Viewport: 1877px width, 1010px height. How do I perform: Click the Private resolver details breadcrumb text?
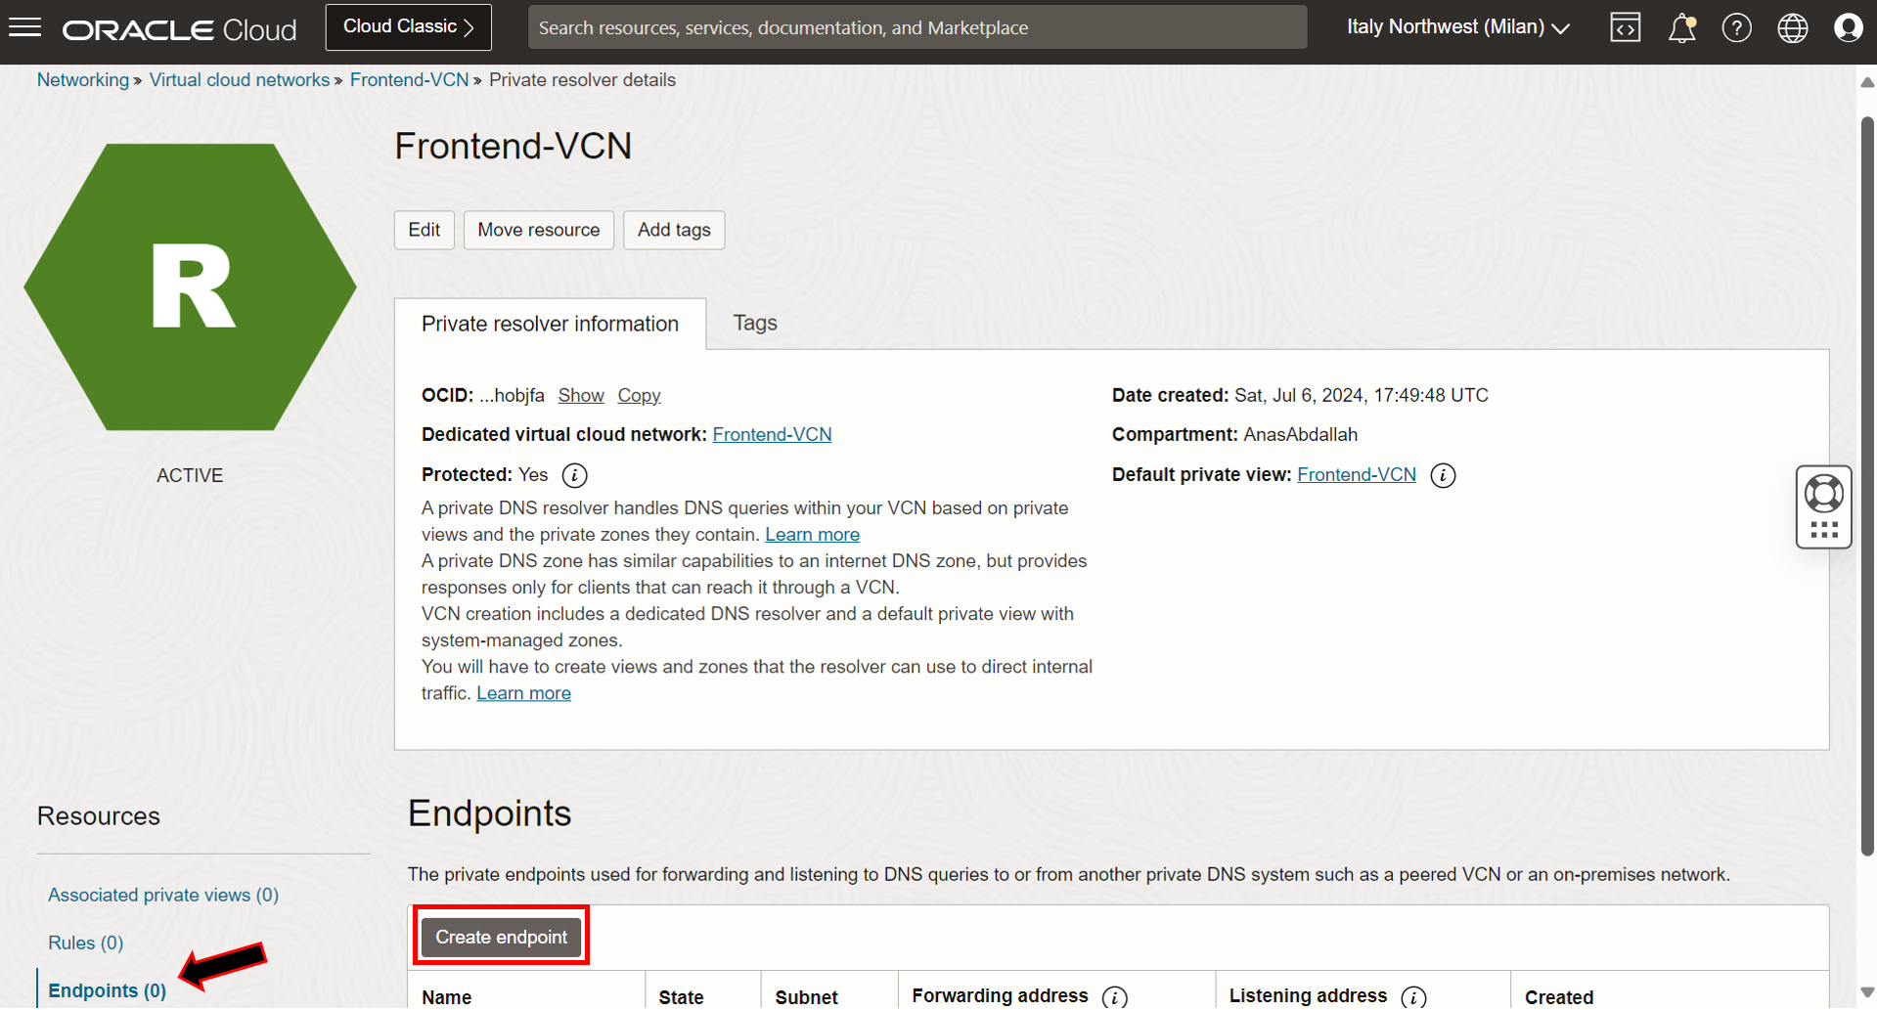[x=583, y=80]
